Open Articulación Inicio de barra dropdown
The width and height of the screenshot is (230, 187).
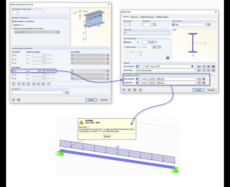pos(195,79)
